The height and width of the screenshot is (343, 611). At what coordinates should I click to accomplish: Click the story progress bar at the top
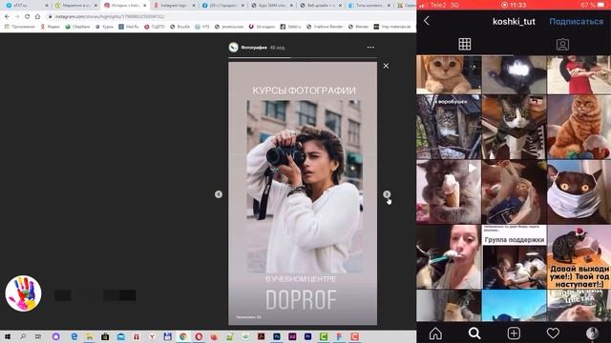(303, 57)
